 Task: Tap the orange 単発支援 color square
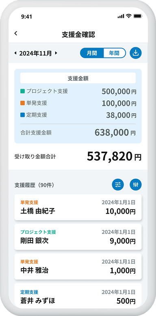click(22, 103)
